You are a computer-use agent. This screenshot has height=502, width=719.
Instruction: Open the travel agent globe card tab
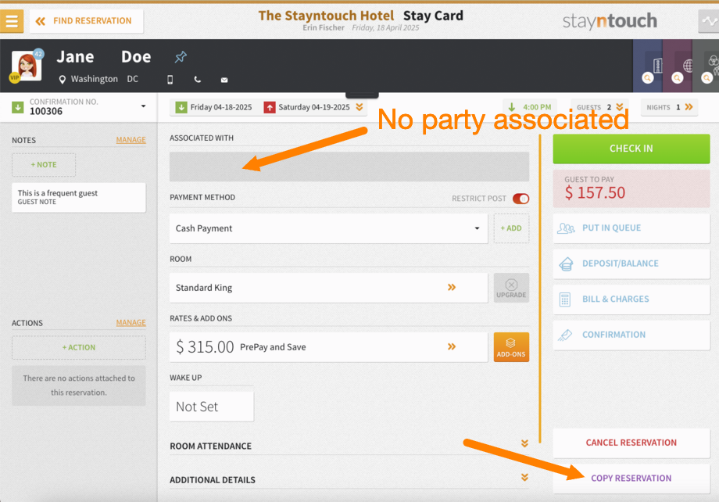(x=678, y=66)
